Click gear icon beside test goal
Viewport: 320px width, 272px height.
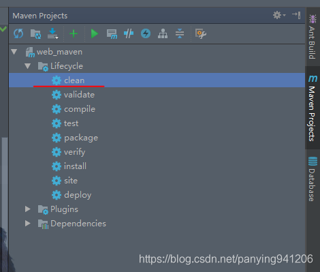point(57,123)
